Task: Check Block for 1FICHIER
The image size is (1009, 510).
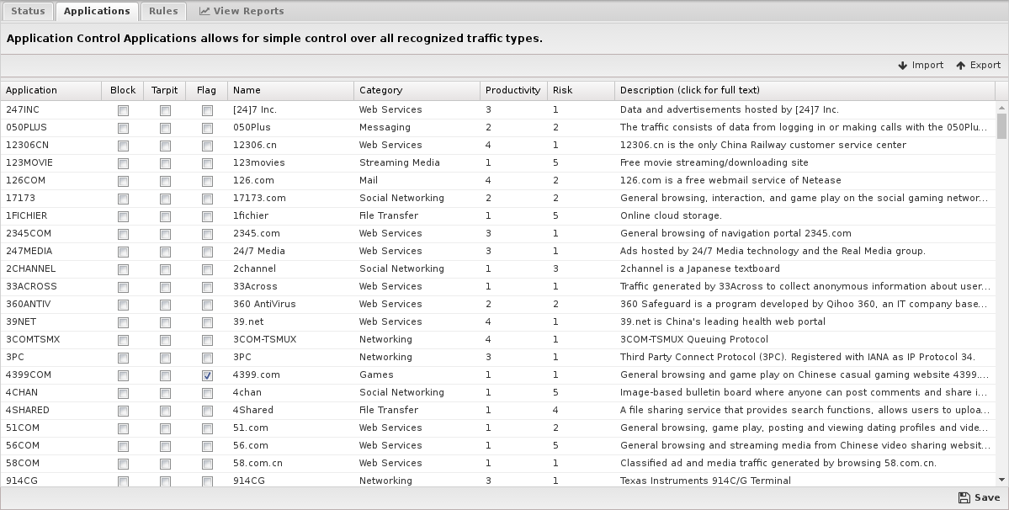Action: [x=123, y=217]
